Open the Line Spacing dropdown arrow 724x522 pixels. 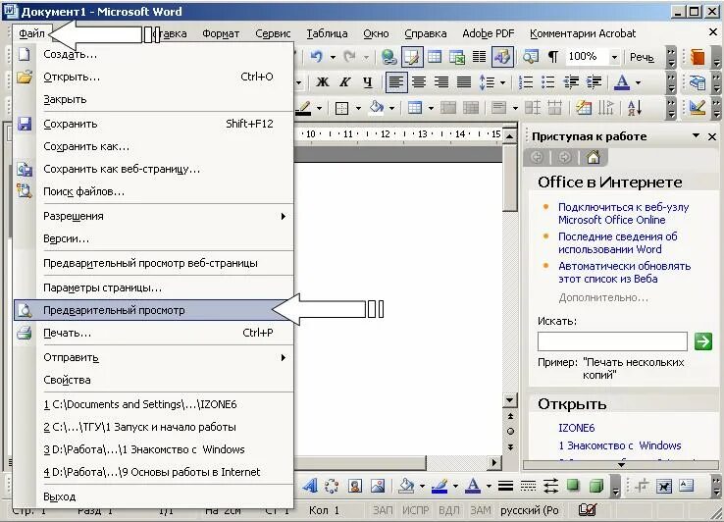pyautogui.click(x=502, y=82)
